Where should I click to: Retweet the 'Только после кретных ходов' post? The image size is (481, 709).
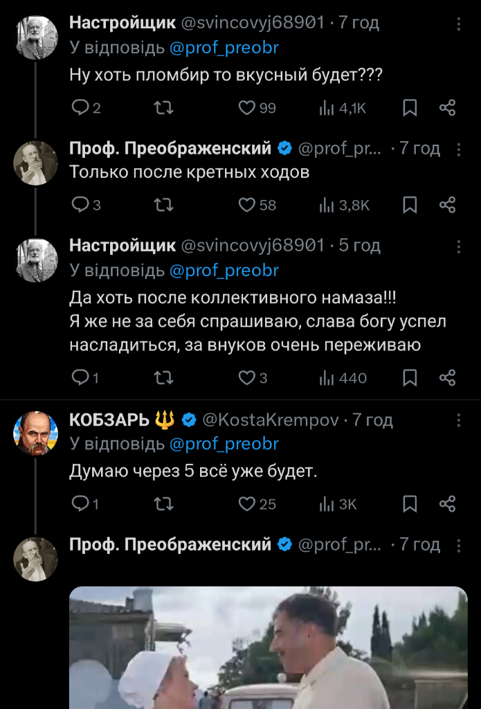point(163,205)
